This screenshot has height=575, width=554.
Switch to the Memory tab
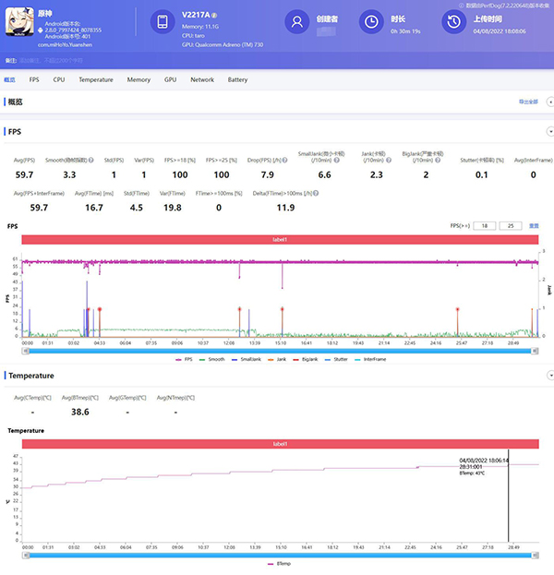(x=138, y=80)
